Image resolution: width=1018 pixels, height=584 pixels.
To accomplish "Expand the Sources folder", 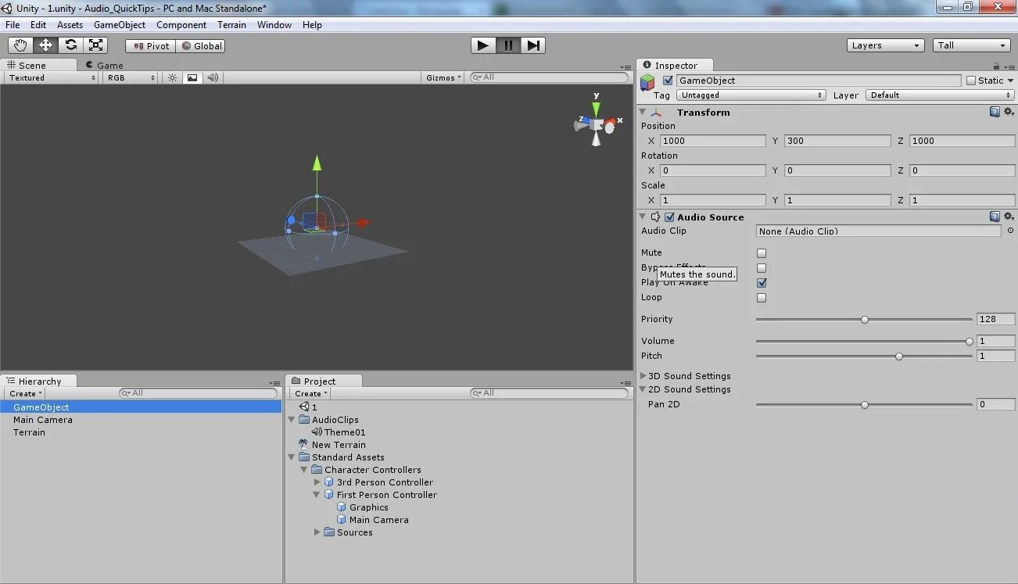I will pos(317,532).
